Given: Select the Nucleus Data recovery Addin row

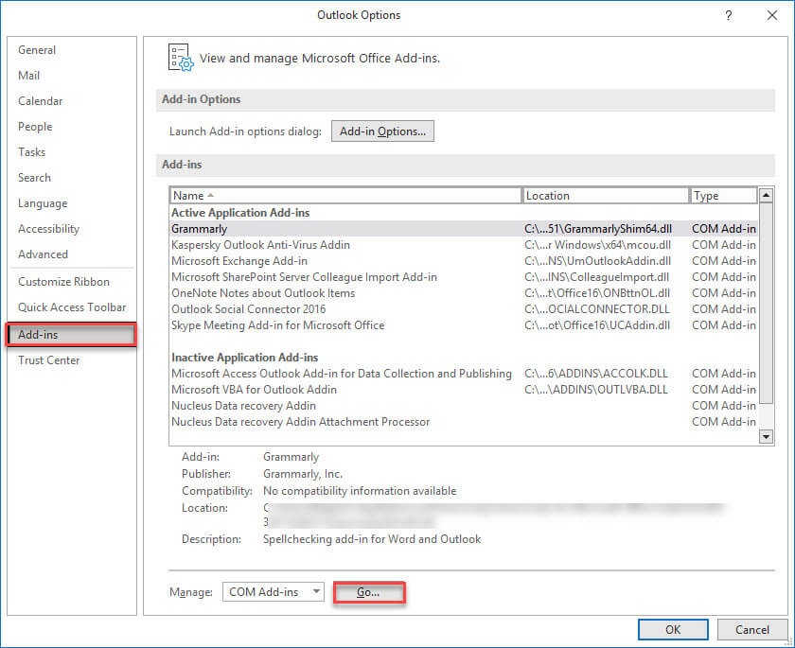Looking at the screenshot, I should [464, 407].
